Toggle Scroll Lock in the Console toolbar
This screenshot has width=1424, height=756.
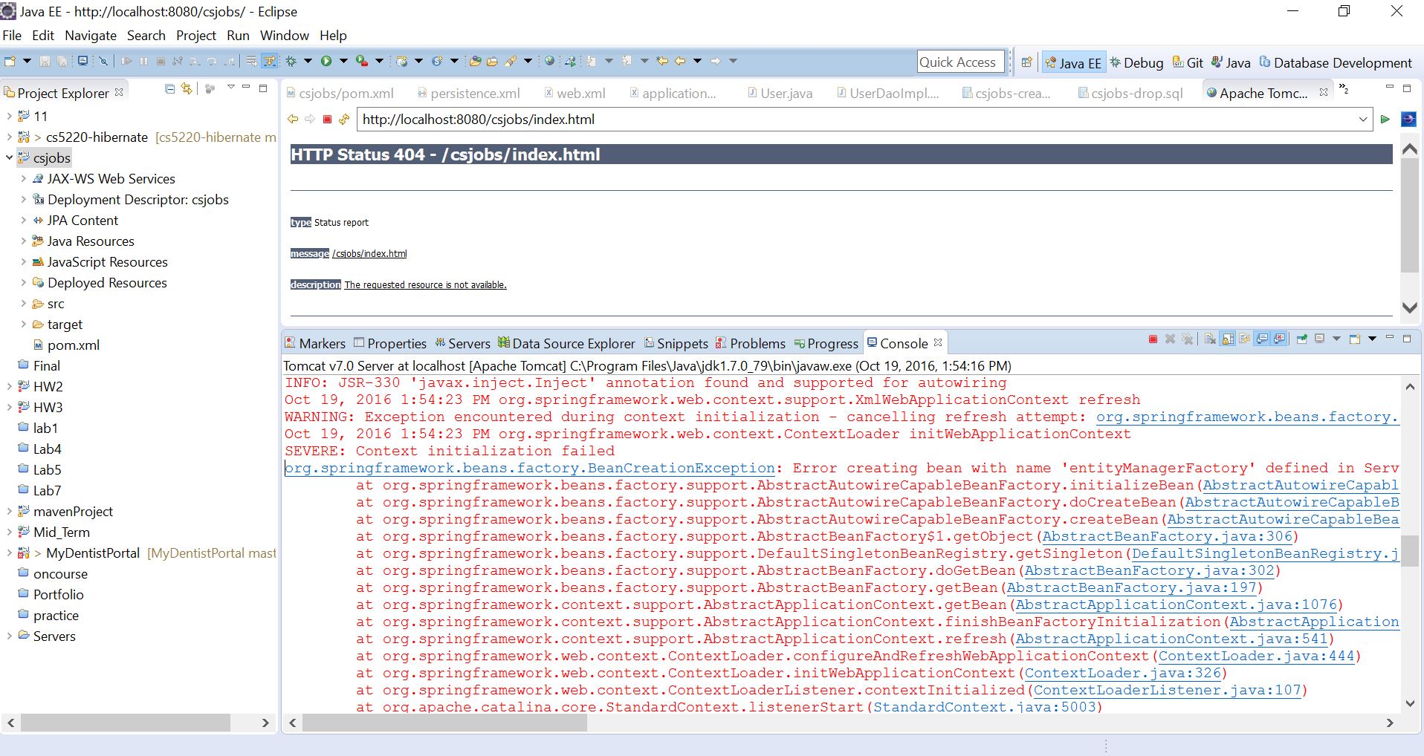click(x=1228, y=339)
